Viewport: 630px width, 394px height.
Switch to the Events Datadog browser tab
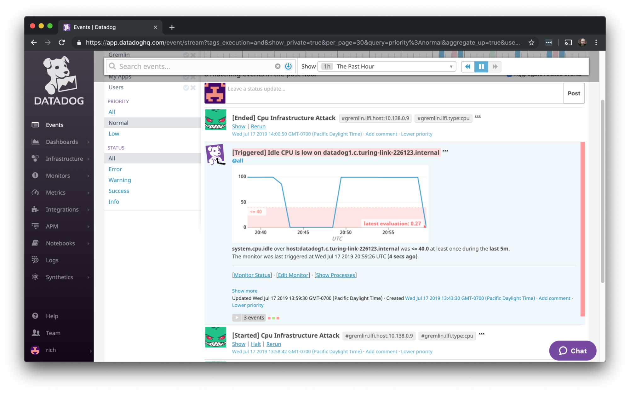[x=94, y=27]
